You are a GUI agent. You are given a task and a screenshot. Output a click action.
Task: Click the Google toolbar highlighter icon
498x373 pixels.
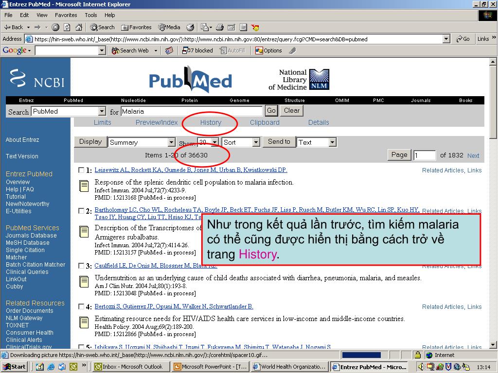[x=292, y=51]
